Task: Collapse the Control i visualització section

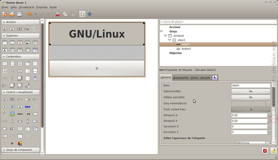Action: click(21, 92)
